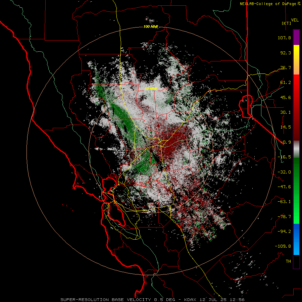Select the -16.5 velocity scale value
Viewport: 302px width, 302px height.
(x=284, y=157)
